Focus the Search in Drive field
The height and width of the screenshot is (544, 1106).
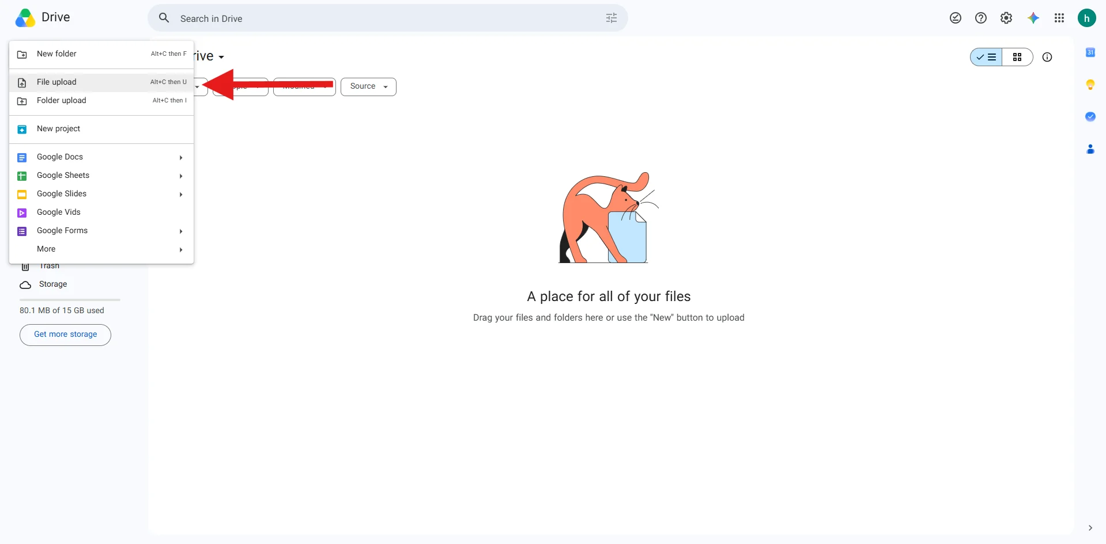click(x=387, y=18)
